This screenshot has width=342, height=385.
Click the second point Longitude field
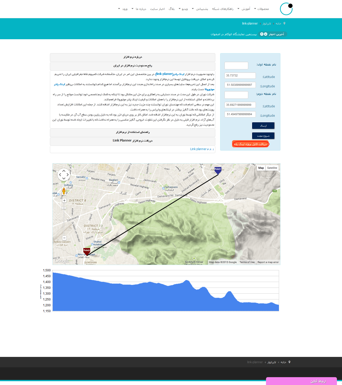tap(240, 114)
